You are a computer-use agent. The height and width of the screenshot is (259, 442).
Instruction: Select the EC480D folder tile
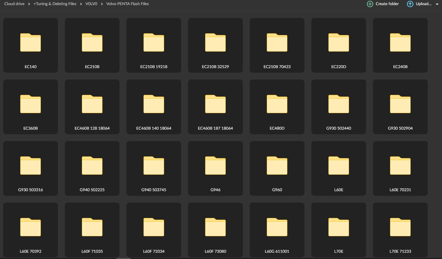tap(277, 107)
